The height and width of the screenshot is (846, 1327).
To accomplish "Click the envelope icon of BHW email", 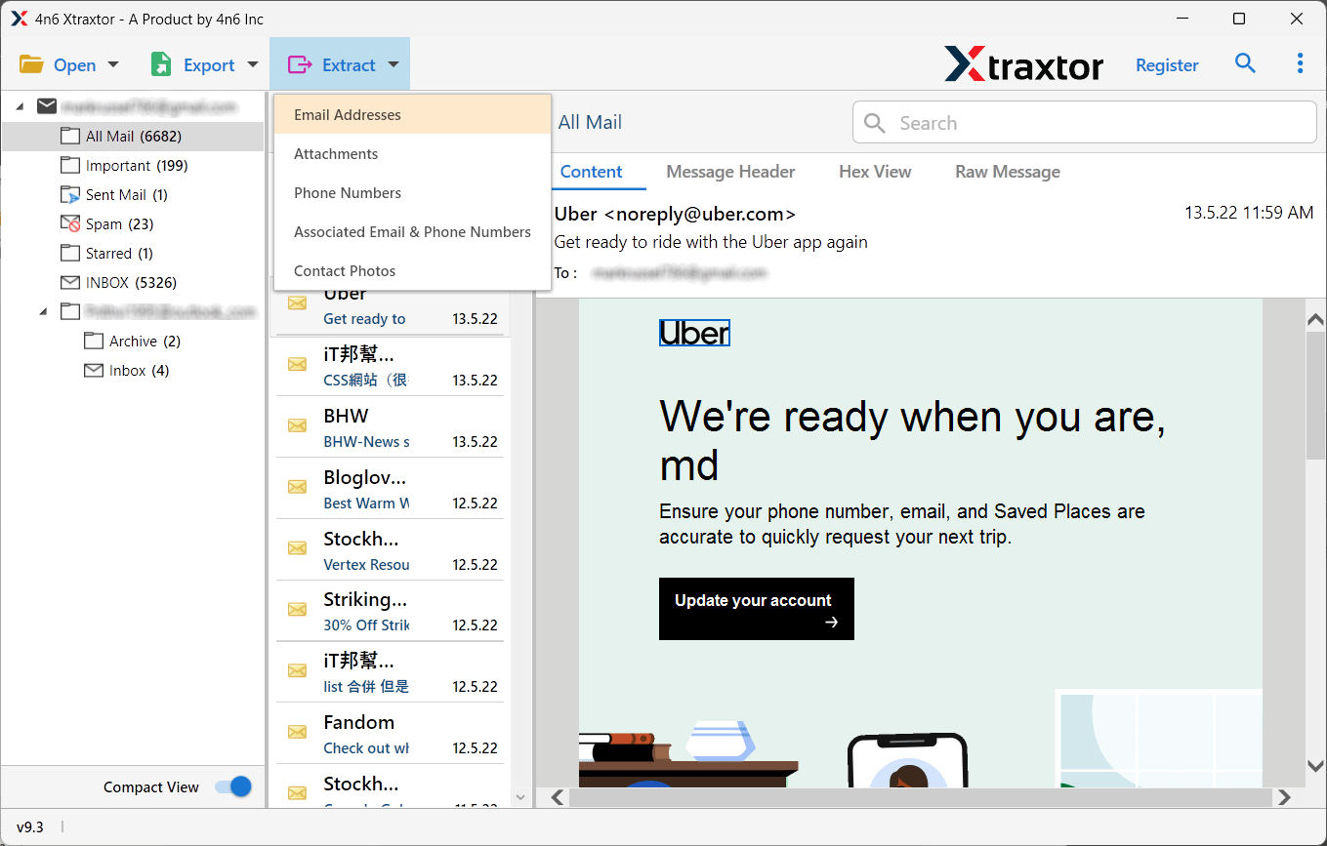I will [297, 425].
